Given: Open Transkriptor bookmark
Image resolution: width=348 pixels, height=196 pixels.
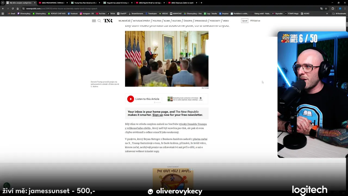Looking at the screenshot, I should 151,13.
